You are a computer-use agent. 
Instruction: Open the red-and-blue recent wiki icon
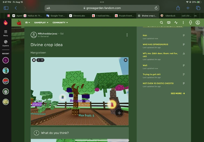pos(6,81)
